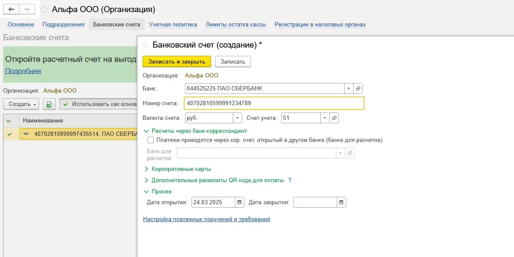Image resolution: width=514 pixels, height=257 pixels.
Task: Open calendar for Дата закрытия
Action: pos(342,202)
